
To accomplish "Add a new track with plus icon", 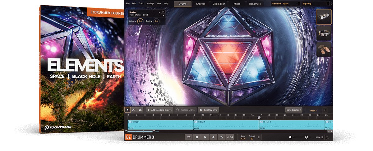I will [x=325, y=110].
